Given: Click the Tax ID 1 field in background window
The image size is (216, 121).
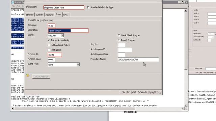Looking at the screenshot, I should (x=212, y=13).
